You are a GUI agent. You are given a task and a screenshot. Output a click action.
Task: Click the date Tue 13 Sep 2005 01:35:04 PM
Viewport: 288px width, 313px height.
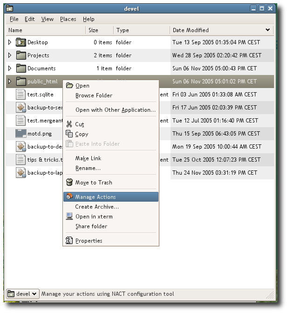point(216,42)
